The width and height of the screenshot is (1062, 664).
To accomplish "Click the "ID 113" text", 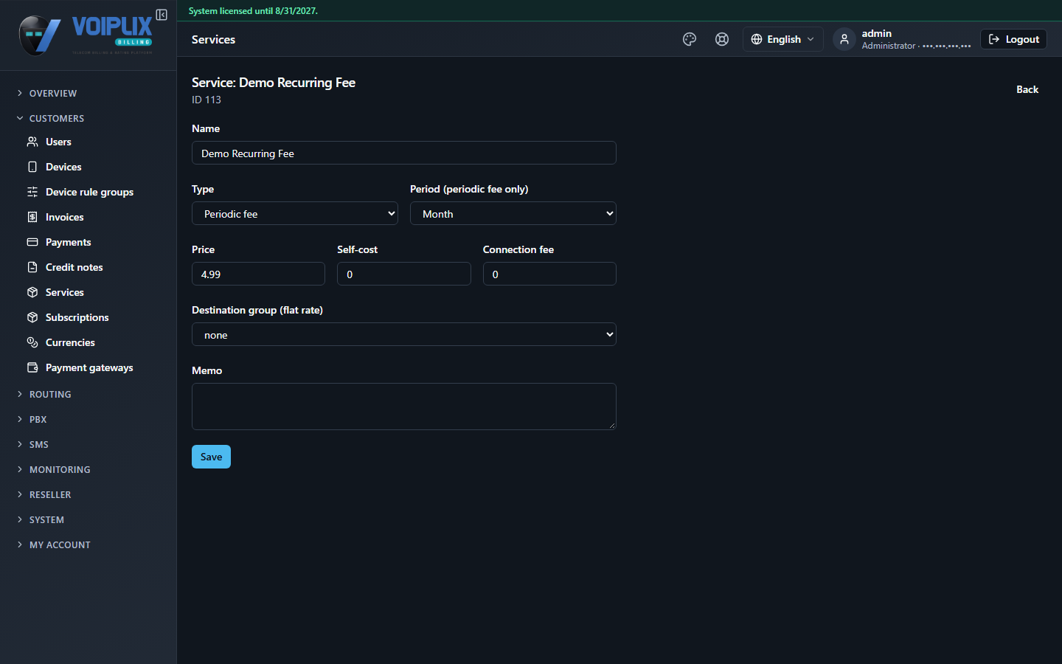I will [206, 100].
